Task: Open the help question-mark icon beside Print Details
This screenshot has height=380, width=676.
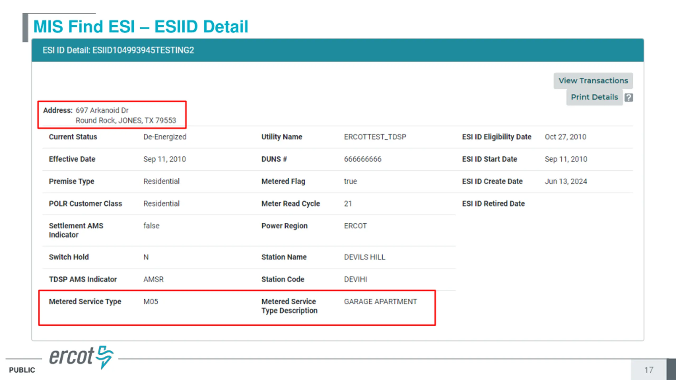Action: tap(628, 98)
